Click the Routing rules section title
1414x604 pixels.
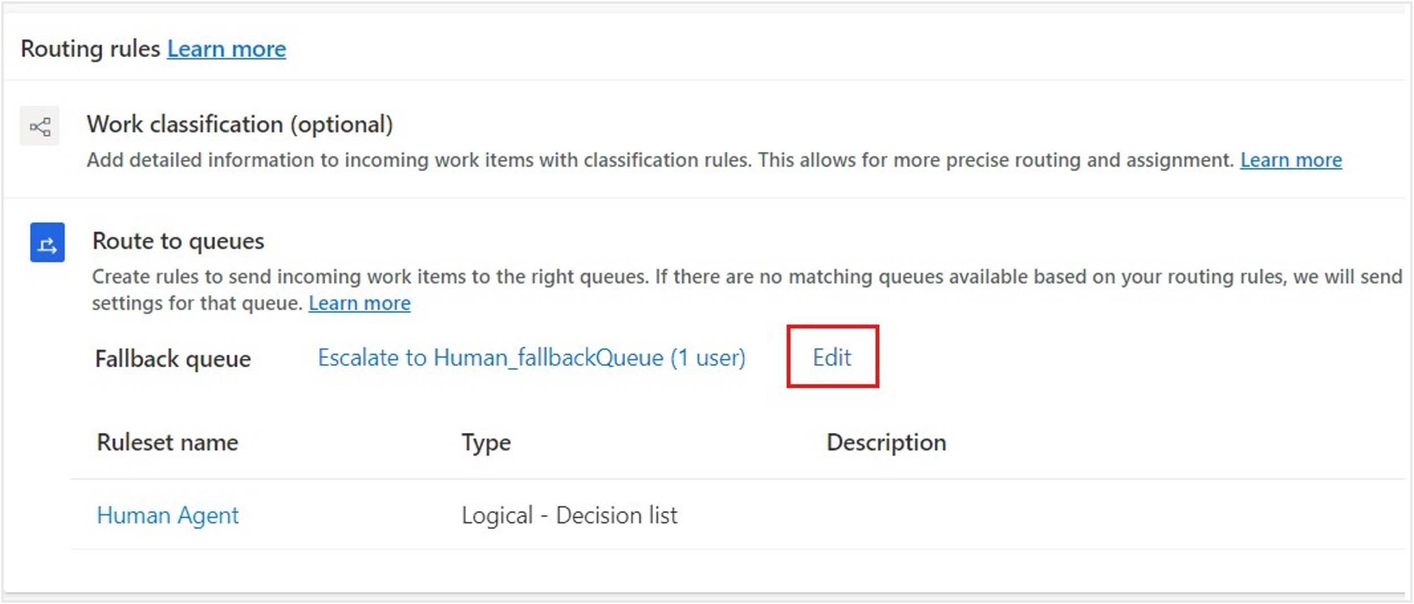[90, 49]
